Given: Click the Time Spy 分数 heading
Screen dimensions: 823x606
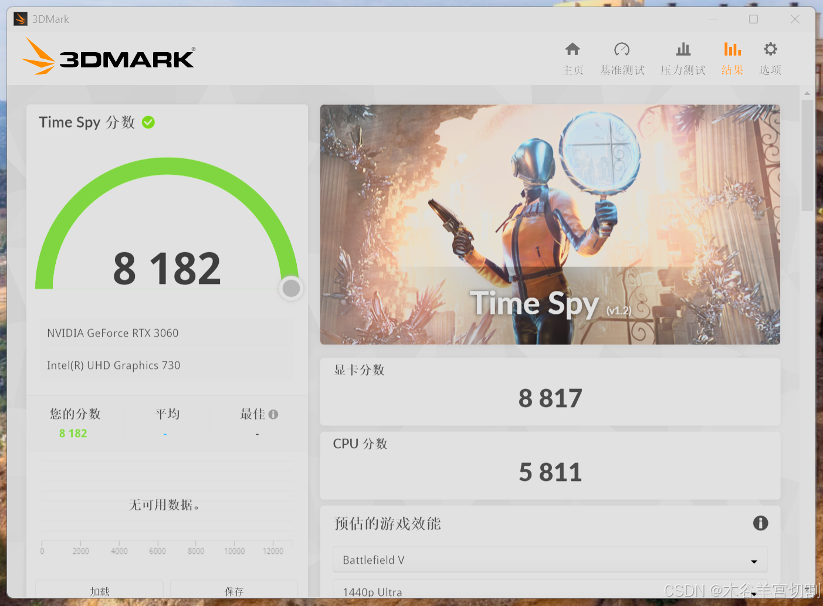Looking at the screenshot, I should coord(87,122).
